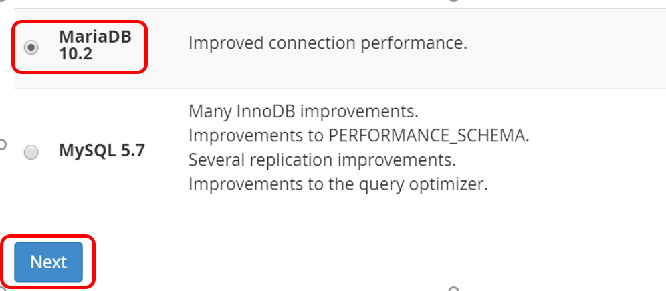Click the left edge middle resize handle

click(2, 144)
